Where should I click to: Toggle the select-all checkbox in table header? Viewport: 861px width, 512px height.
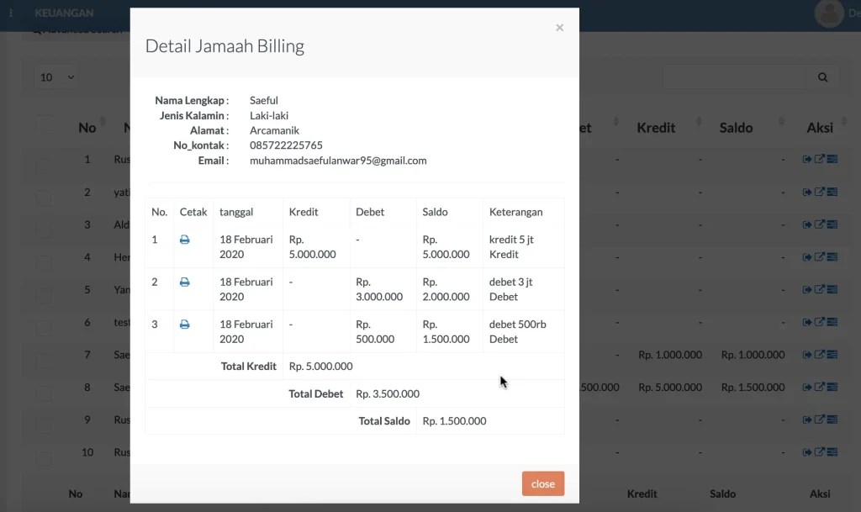pos(44,123)
